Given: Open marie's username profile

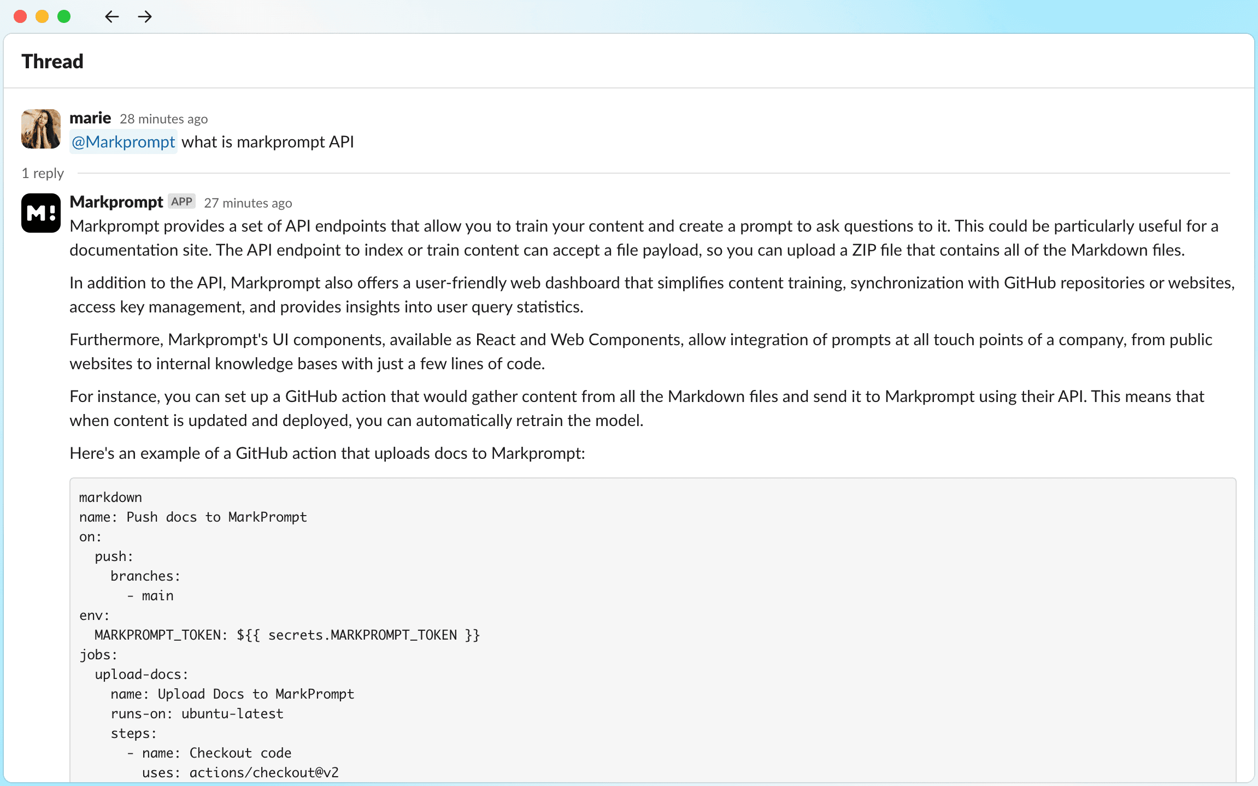Looking at the screenshot, I should (90, 118).
